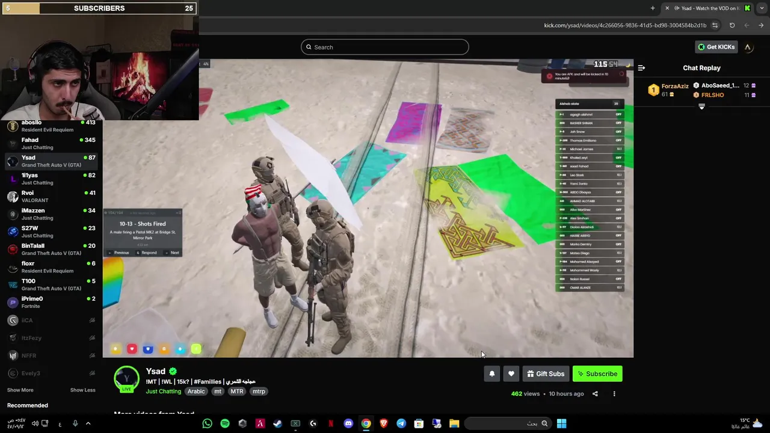
Task: Open Netflix from the taskbar
Action: (331, 423)
